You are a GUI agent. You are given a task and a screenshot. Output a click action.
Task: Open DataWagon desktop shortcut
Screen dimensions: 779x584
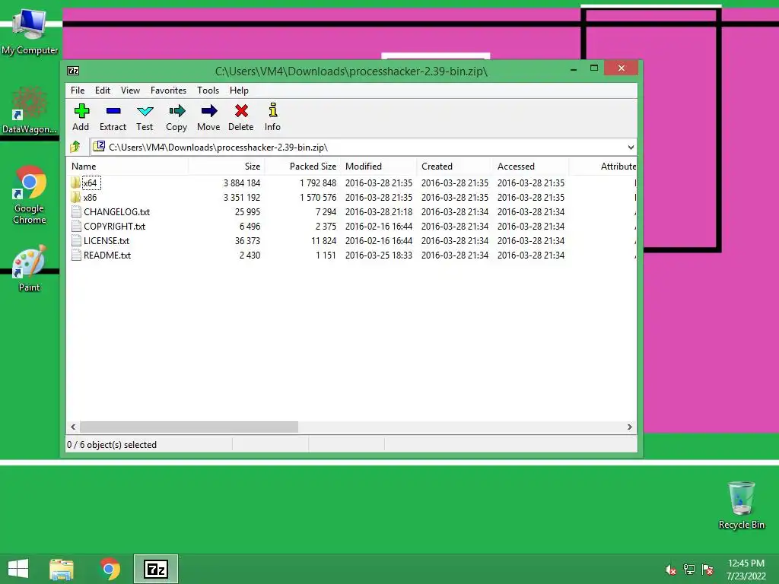point(30,110)
